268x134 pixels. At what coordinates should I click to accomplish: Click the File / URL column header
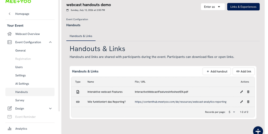(x=140, y=82)
